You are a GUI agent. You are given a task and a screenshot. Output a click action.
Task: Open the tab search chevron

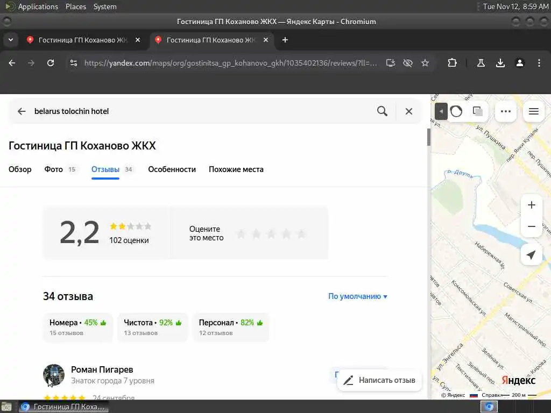click(x=11, y=40)
